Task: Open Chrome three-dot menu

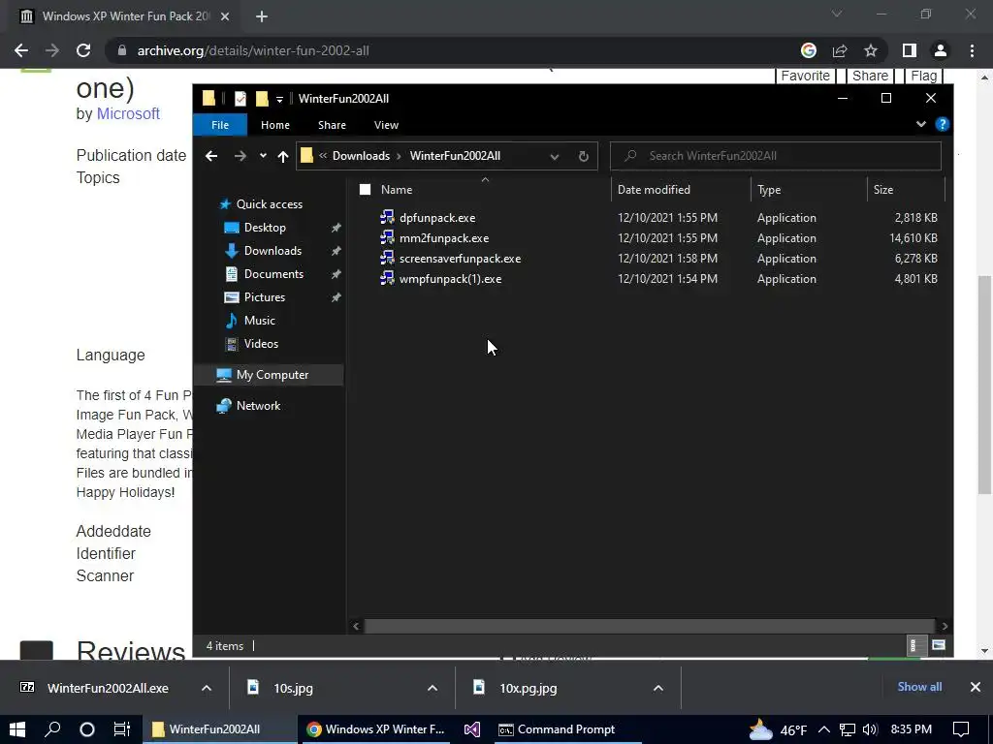Action: 972,50
